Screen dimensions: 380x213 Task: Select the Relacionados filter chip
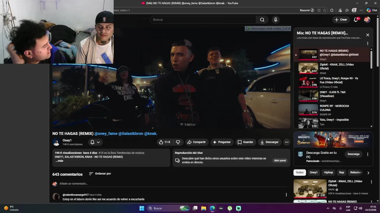coord(356,172)
